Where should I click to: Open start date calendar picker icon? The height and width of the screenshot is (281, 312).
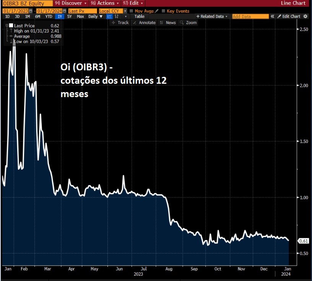[x=31, y=11]
